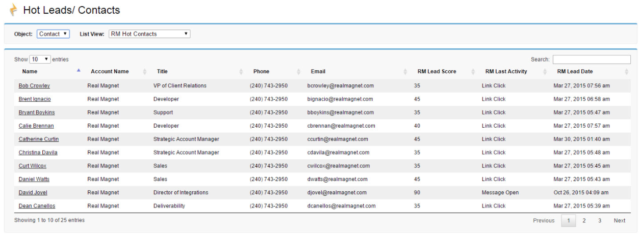Click the Search input field
Viewport: 641px width, 236px height.
592,60
